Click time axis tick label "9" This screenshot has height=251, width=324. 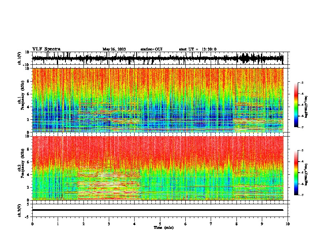click(262, 224)
